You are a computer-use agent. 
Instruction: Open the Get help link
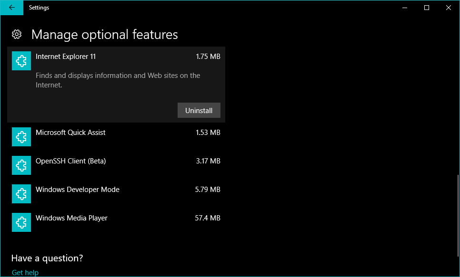(x=25, y=272)
